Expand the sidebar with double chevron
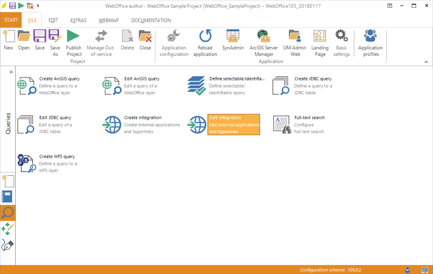Viewport: 433px width, 274px height. [x=11, y=72]
